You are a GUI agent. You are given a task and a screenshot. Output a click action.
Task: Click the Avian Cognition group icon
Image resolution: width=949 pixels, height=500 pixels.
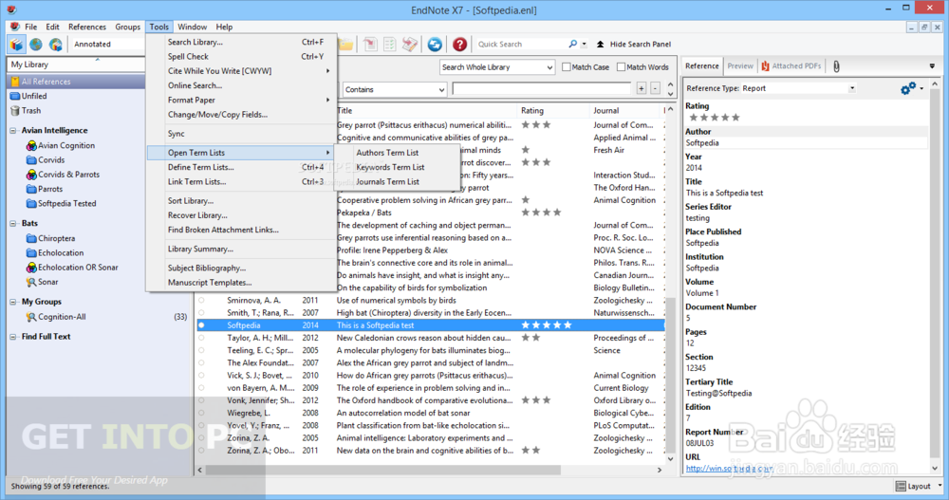pos(31,146)
